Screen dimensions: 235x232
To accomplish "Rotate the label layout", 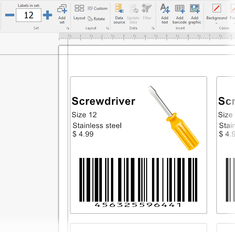I will [96, 19].
